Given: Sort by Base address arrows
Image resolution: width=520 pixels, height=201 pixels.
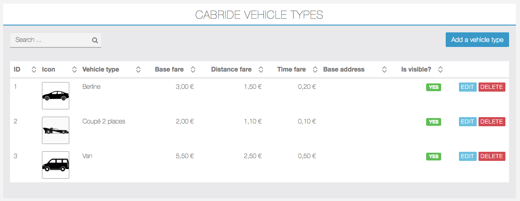Looking at the screenshot, I should 384,70.
